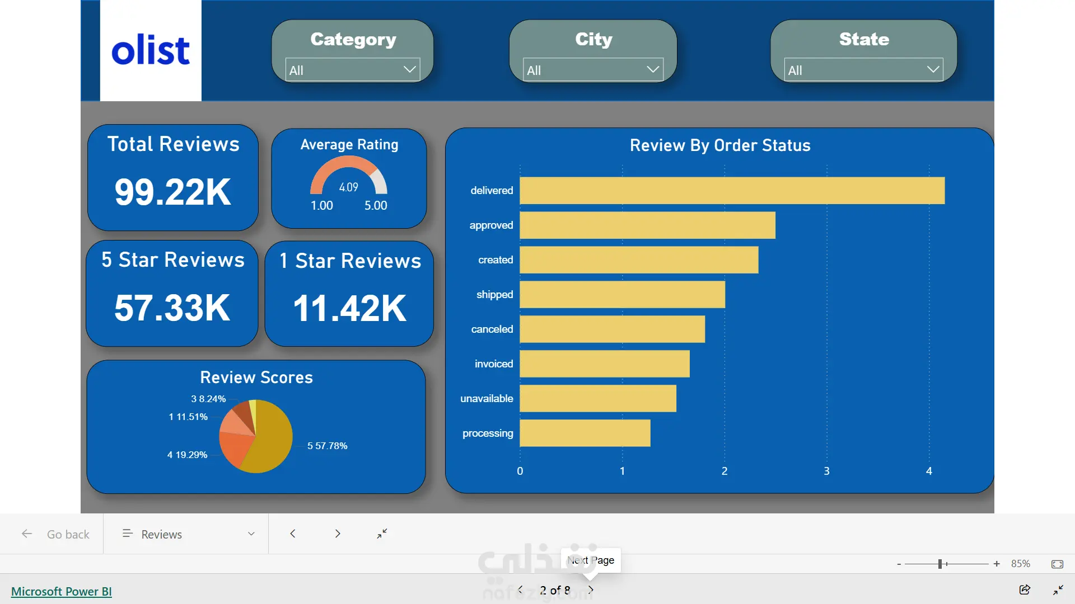
Task: Click the '5 57.78%' pie label
Action: click(x=327, y=446)
